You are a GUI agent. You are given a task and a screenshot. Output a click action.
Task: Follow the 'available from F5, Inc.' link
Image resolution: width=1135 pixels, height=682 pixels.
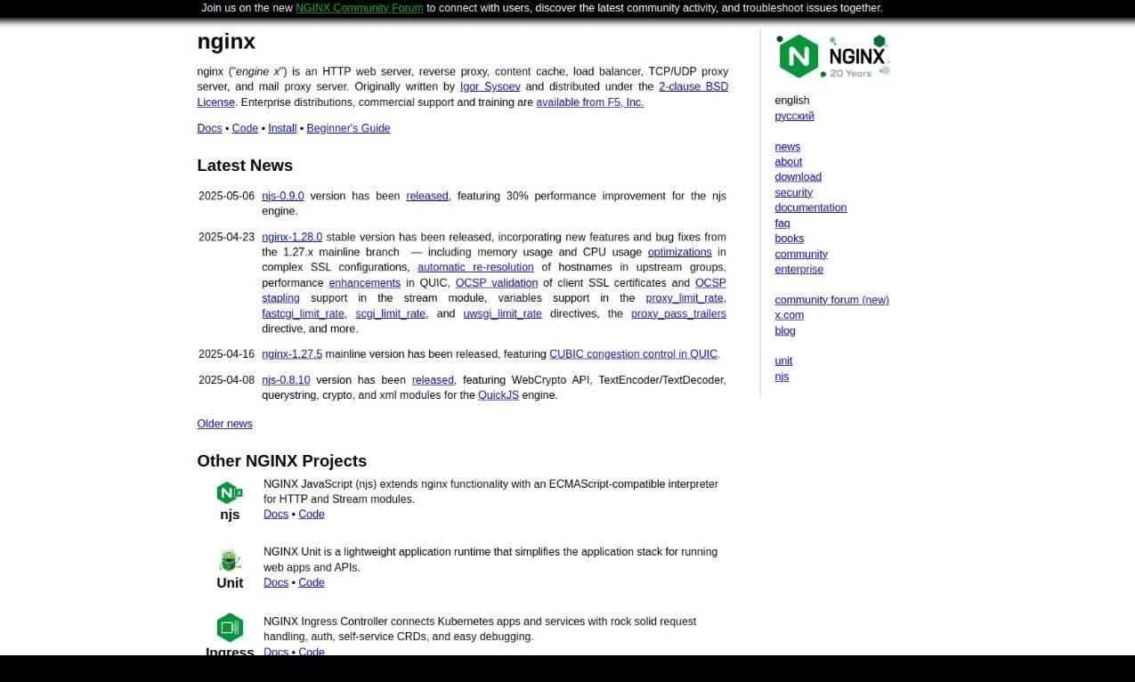589,102
